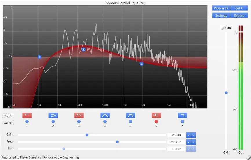Click the Freq slider handle

click(x=117, y=142)
